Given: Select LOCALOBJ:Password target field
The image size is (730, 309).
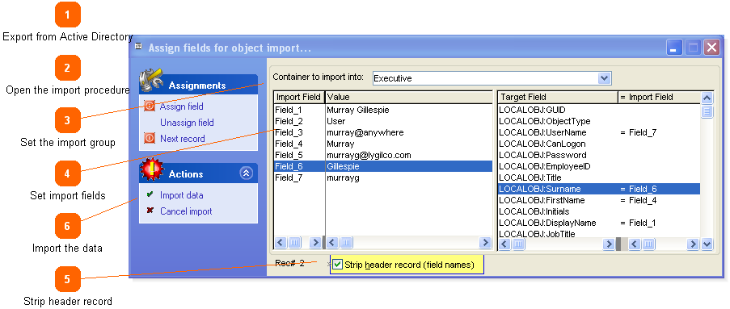Looking at the screenshot, I should pos(599,155).
